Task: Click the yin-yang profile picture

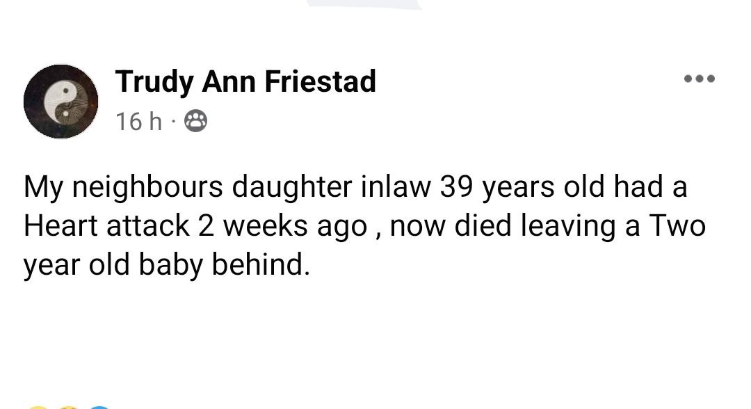Action: pyautogui.click(x=60, y=102)
